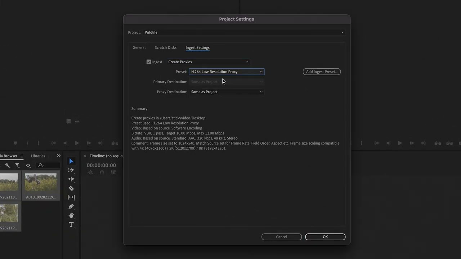The width and height of the screenshot is (461, 259).
Task: Play the sequence in the Program monitor
Action: [x=400, y=143]
